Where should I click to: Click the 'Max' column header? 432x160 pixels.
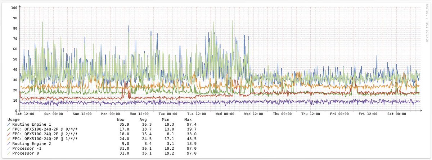click(188, 120)
